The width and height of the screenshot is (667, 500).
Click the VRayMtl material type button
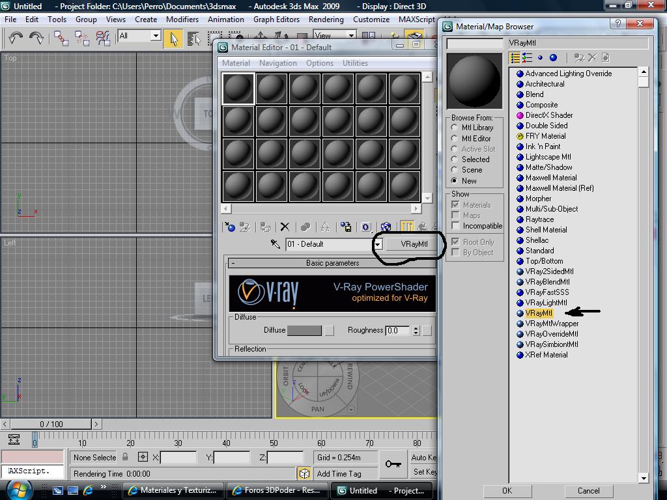414,244
